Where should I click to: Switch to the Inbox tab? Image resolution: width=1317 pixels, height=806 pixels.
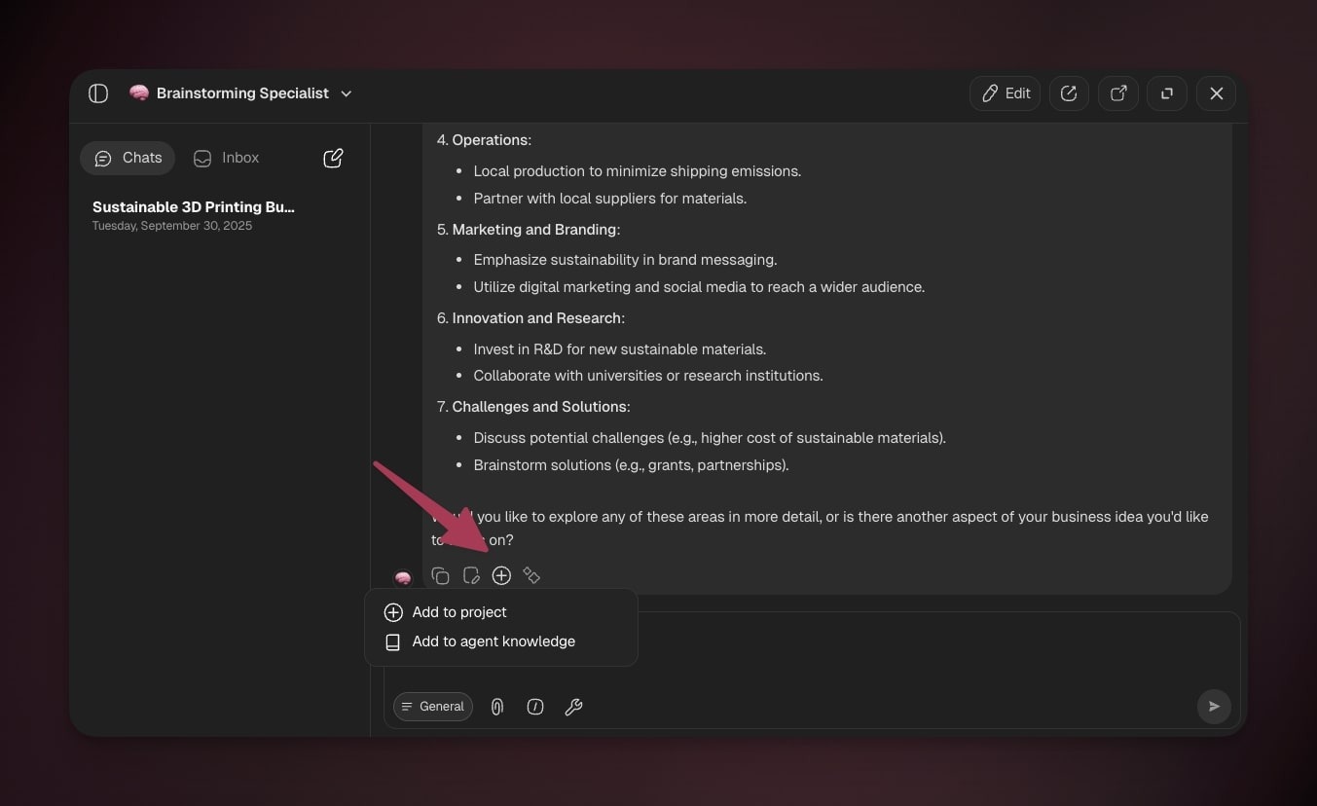[227, 158]
